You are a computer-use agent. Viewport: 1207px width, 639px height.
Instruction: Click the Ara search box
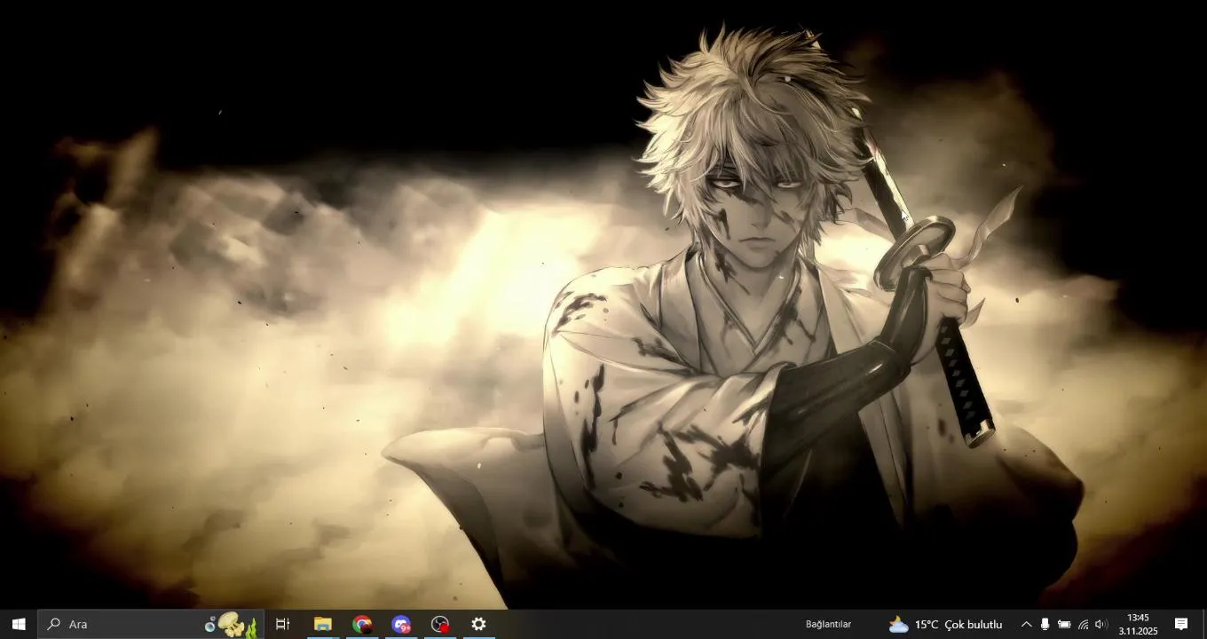point(151,624)
